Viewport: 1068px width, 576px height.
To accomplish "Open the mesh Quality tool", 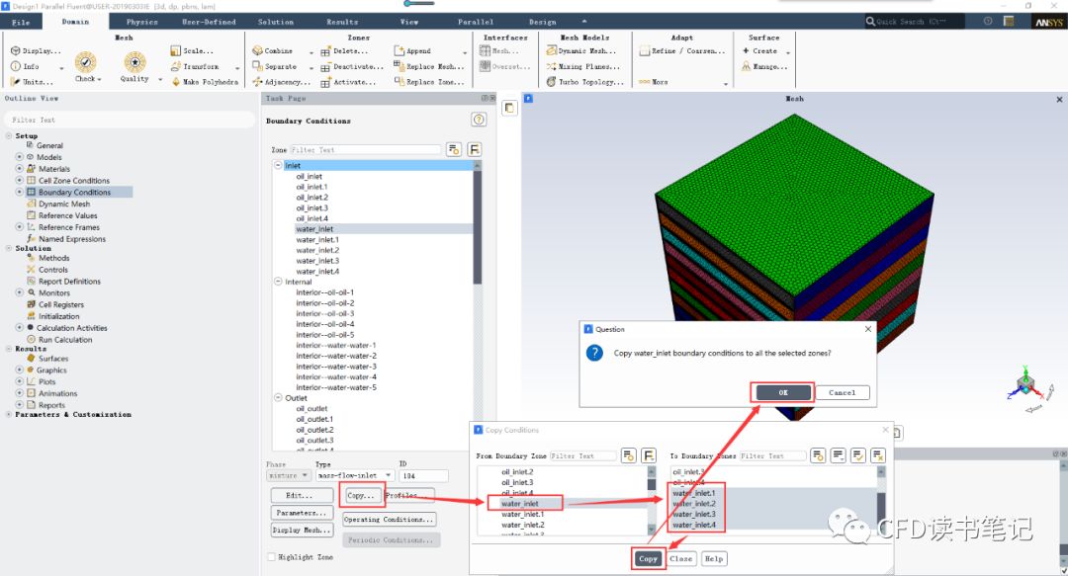I will click(134, 67).
